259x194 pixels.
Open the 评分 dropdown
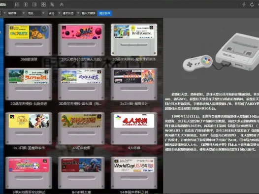coord(54,13)
